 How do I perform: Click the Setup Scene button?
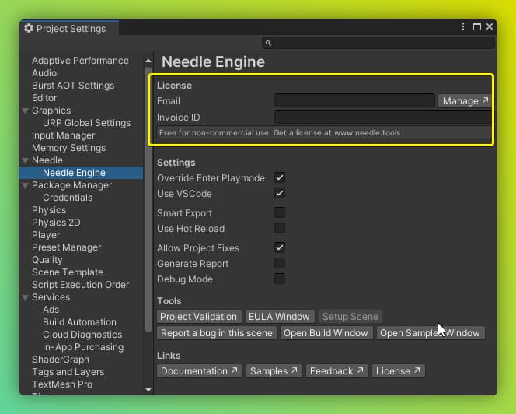tap(350, 317)
